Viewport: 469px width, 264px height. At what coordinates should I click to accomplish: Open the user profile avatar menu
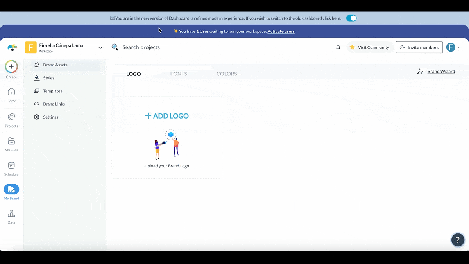454,47
